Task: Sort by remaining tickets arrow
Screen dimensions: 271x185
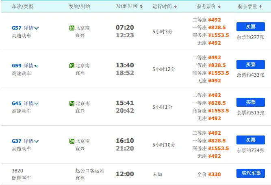Action: pyautogui.click(x=262, y=6)
